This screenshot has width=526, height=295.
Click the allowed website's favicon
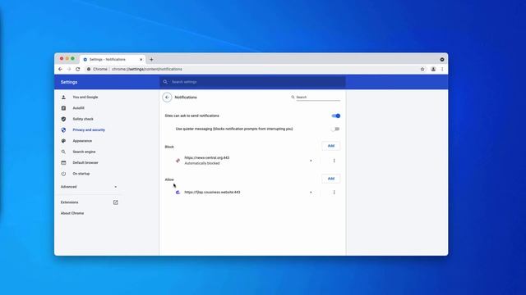coord(178,193)
